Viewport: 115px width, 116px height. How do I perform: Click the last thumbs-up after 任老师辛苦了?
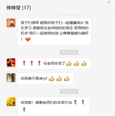click(x=84, y=63)
